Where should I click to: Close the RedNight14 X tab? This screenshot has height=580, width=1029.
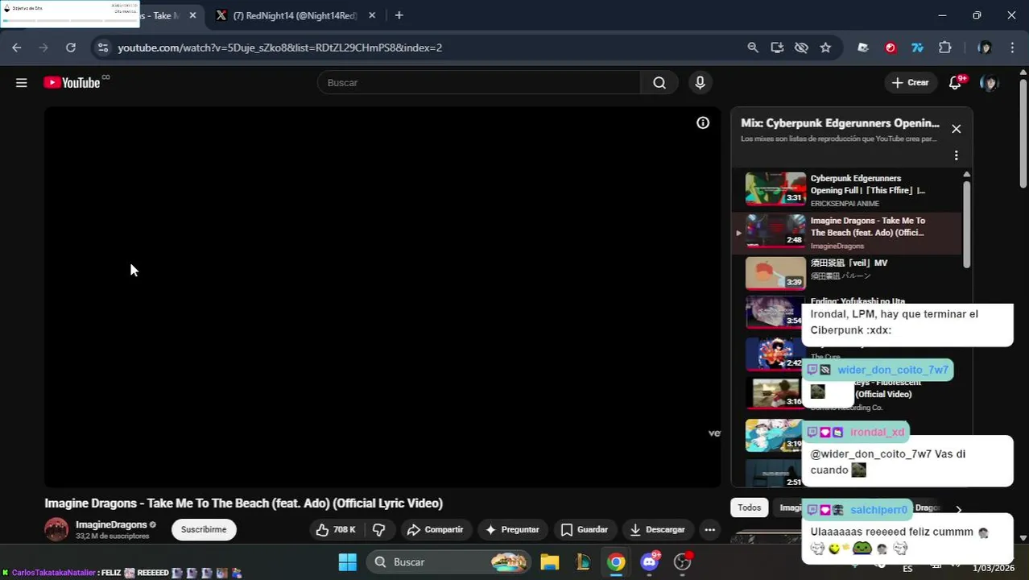point(371,15)
